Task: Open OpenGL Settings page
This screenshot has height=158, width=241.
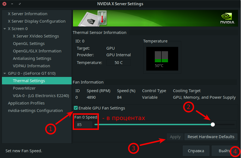Action: (29, 44)
